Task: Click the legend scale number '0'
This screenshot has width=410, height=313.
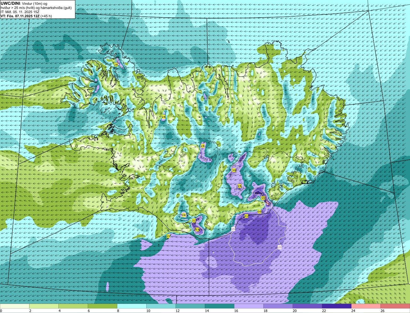Action: point(1,311)
